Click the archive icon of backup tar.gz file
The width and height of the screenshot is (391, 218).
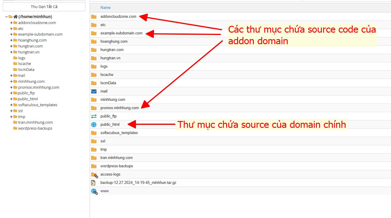tap(93, 183)
